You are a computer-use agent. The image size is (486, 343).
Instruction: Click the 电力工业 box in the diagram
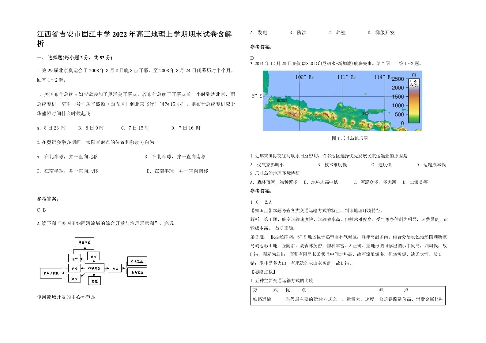pos(137,272)
